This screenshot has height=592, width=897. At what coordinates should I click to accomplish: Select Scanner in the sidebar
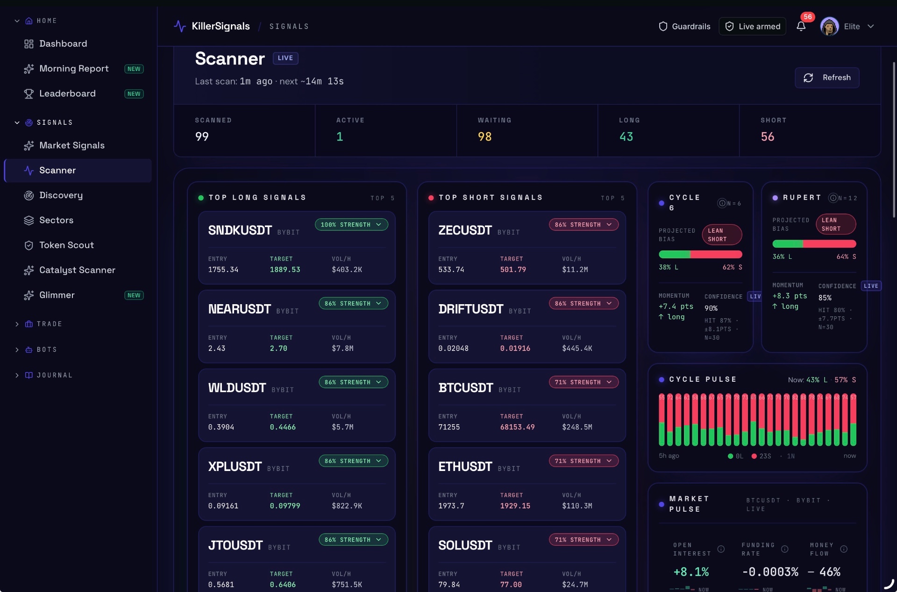(x=78, y=171)
